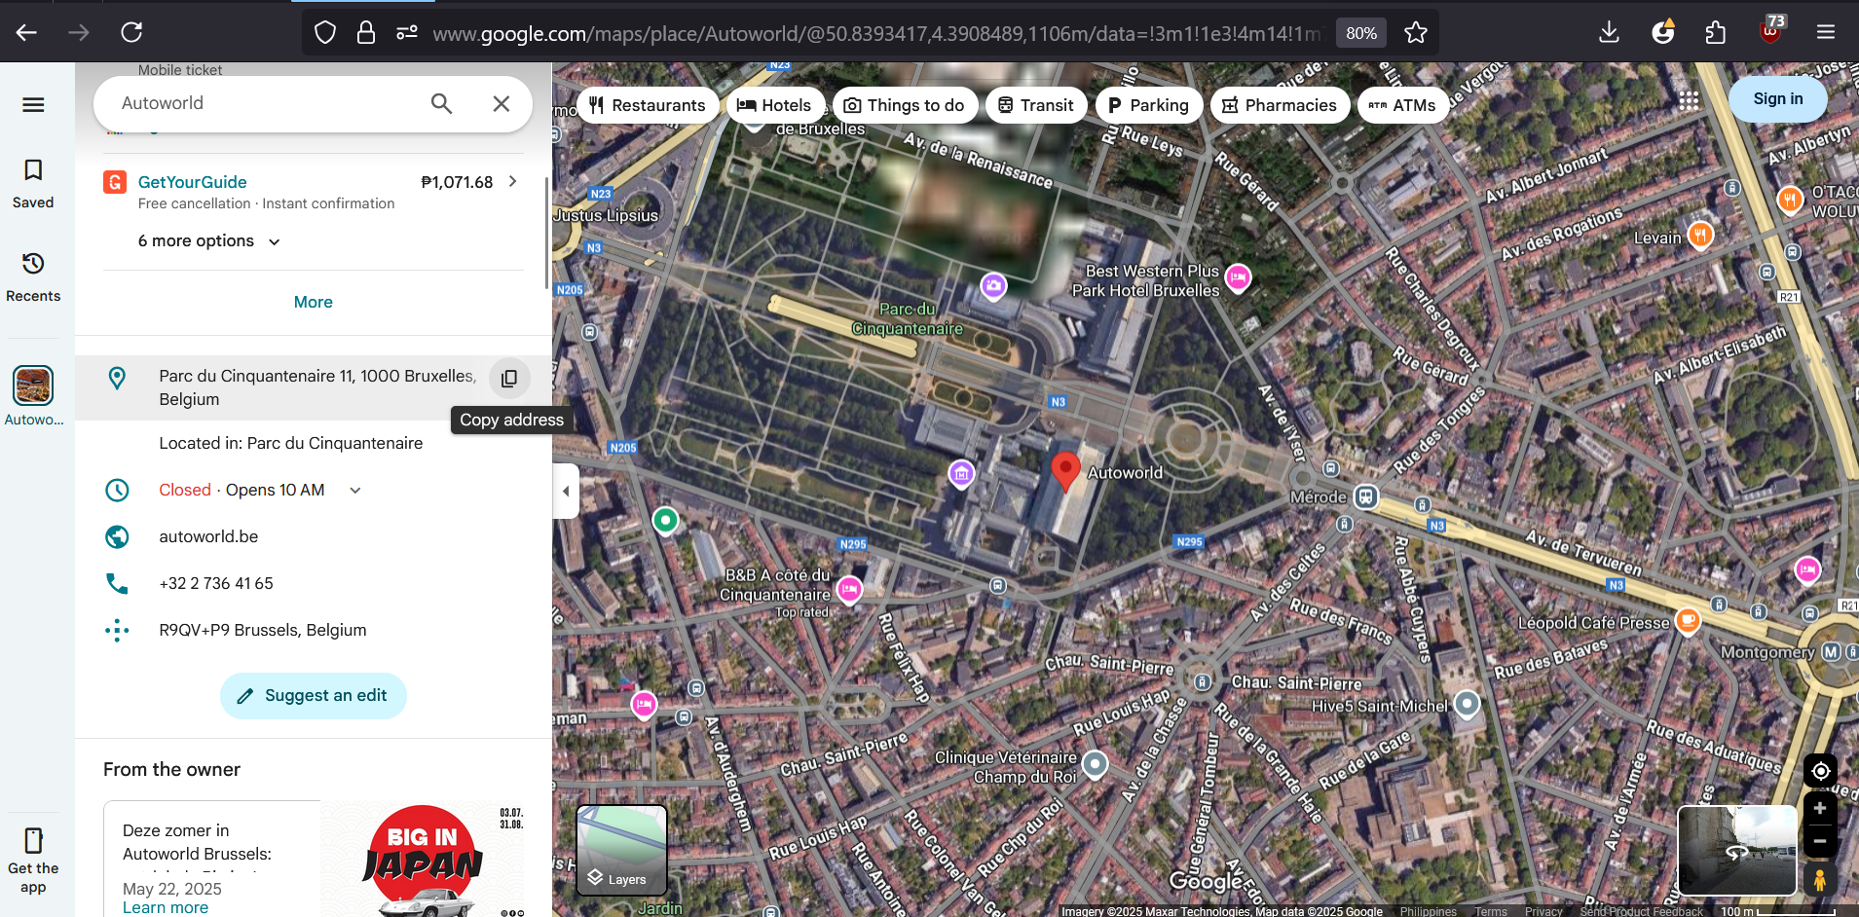Image resolution: width=1859 pixels, height=917 pixels.
Task: Reload the page with the refresh icon
Action: point(131,32)
